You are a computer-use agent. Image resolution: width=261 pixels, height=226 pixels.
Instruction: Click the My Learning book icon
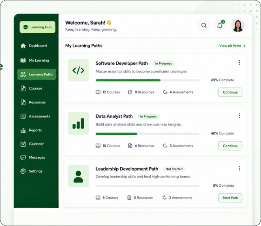pyautogui.click(x=23, y=60)
